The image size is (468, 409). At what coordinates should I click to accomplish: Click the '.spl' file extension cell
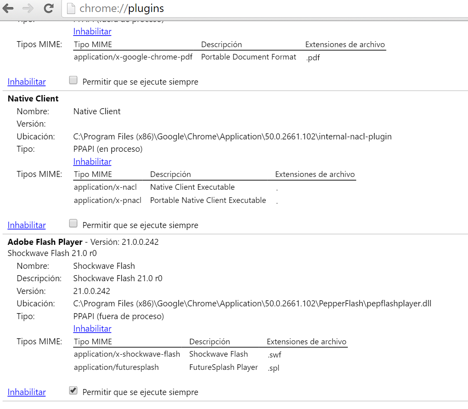[x=274, y=368]
